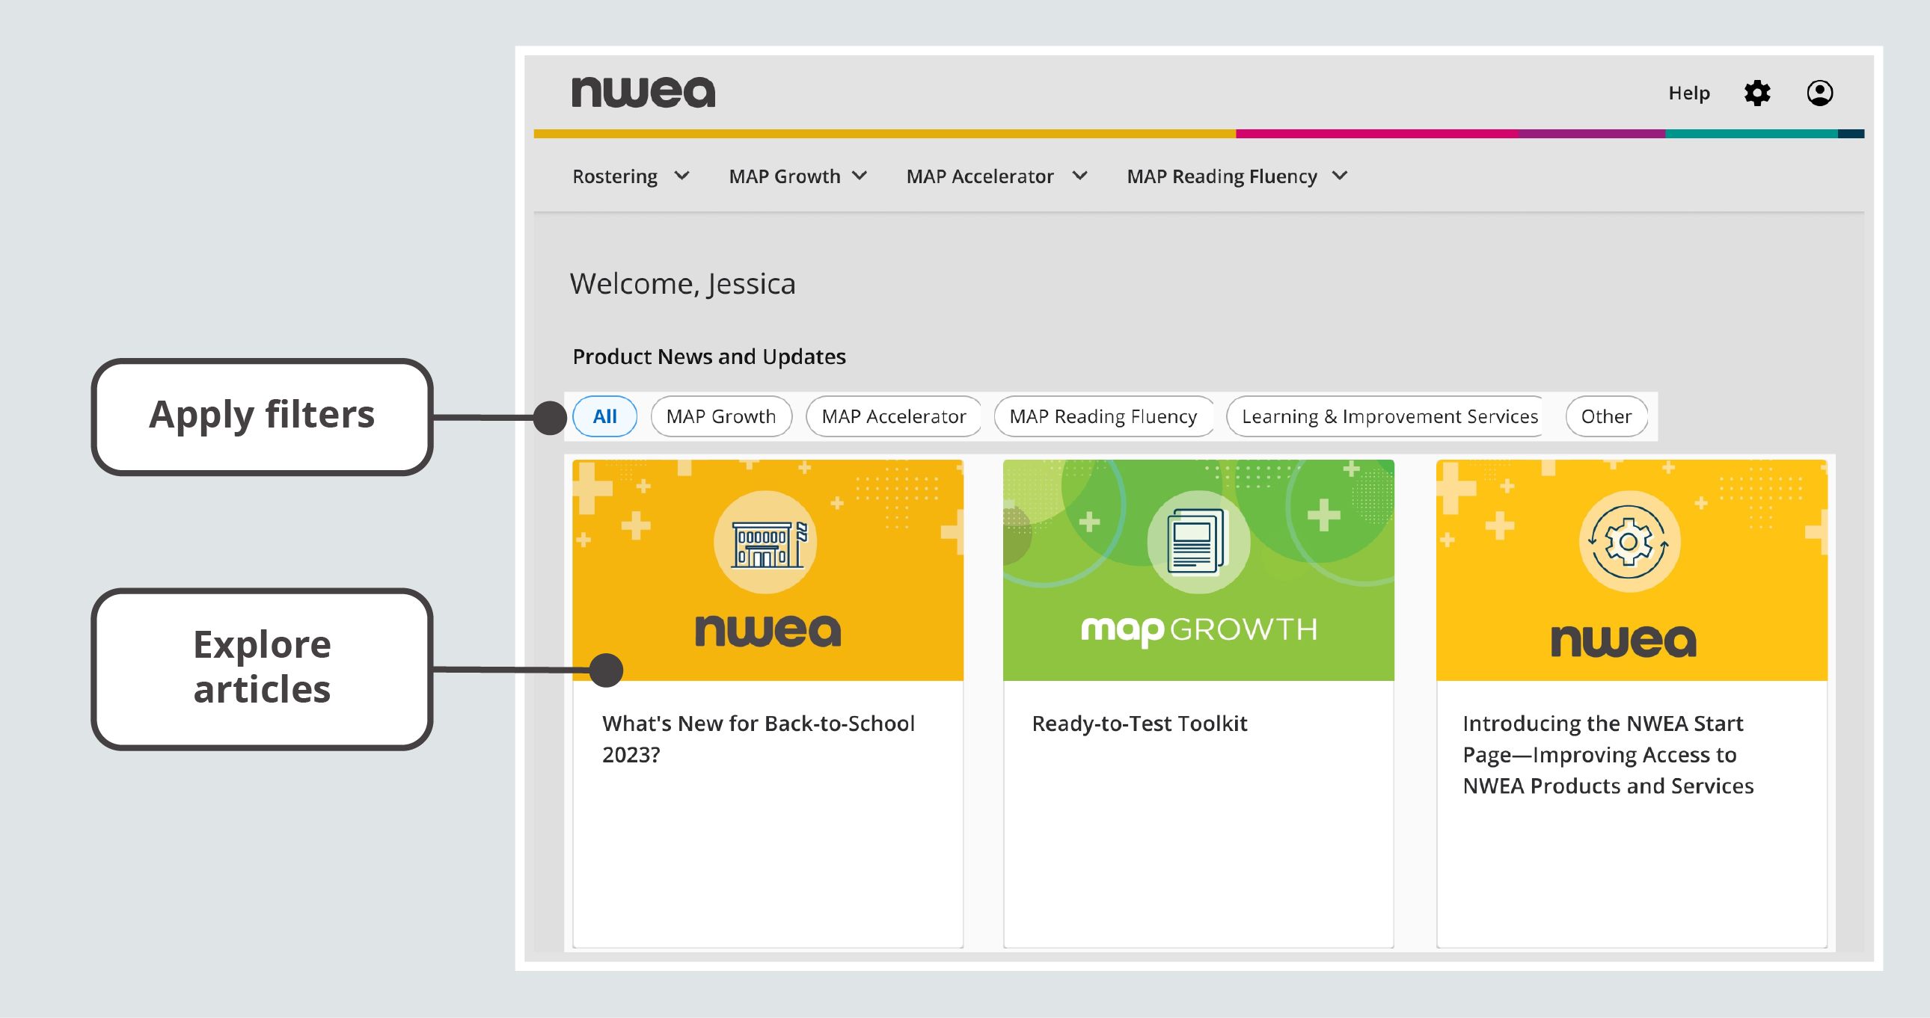Open article What's New for Back-to-School 2023?
Screen dimensions: 1930x1018
[759, 738]
